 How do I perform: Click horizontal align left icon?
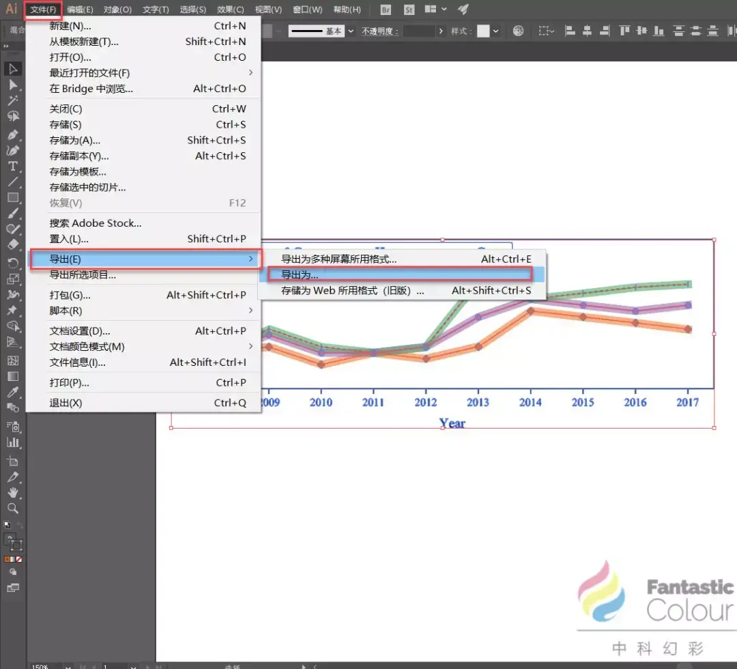point(570,31)
